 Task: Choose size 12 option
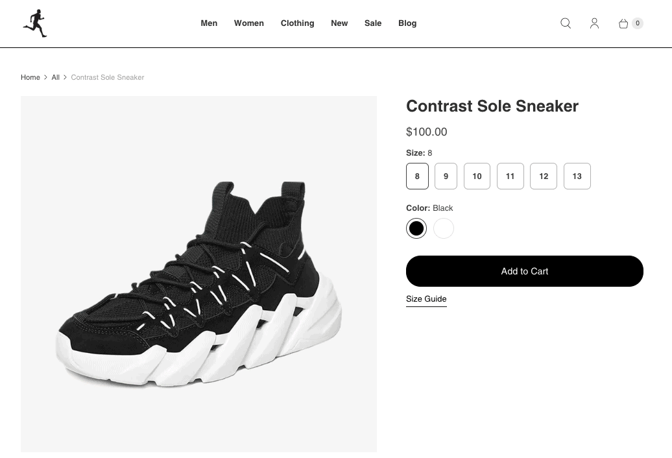point(544,176)
